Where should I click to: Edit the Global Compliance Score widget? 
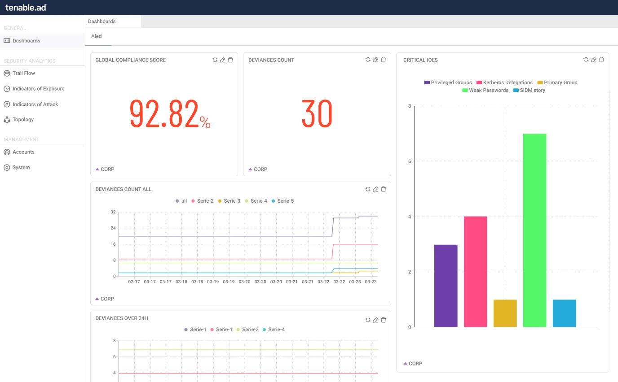222,60
